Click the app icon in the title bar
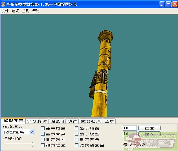The height and width of the screenshot is (151, 178). (3, 4)
